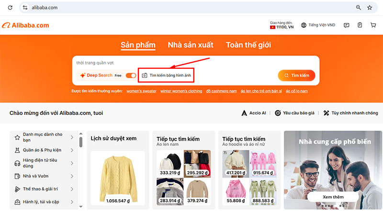The image size is (383, 212).
Task: Click the camera icon for image search
Action: 145,76
